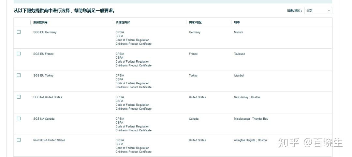
Task: Click the SGS NA United States provider name
Action: 48,97
